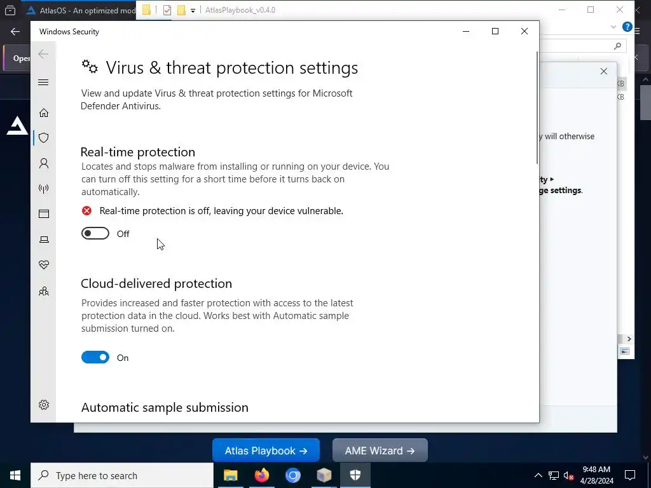Launch Firefox from the taskbar
The height and width of the screenshot is (488, 651).
point(261,475)
